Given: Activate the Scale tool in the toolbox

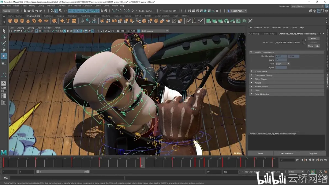Looking at the screenshot, I should (4, 63).
